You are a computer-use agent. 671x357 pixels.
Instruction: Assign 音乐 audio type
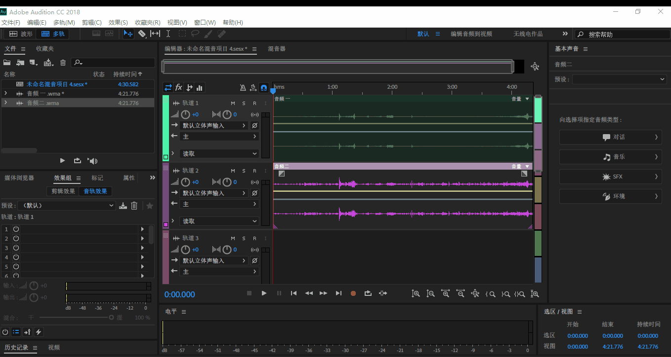610,157
